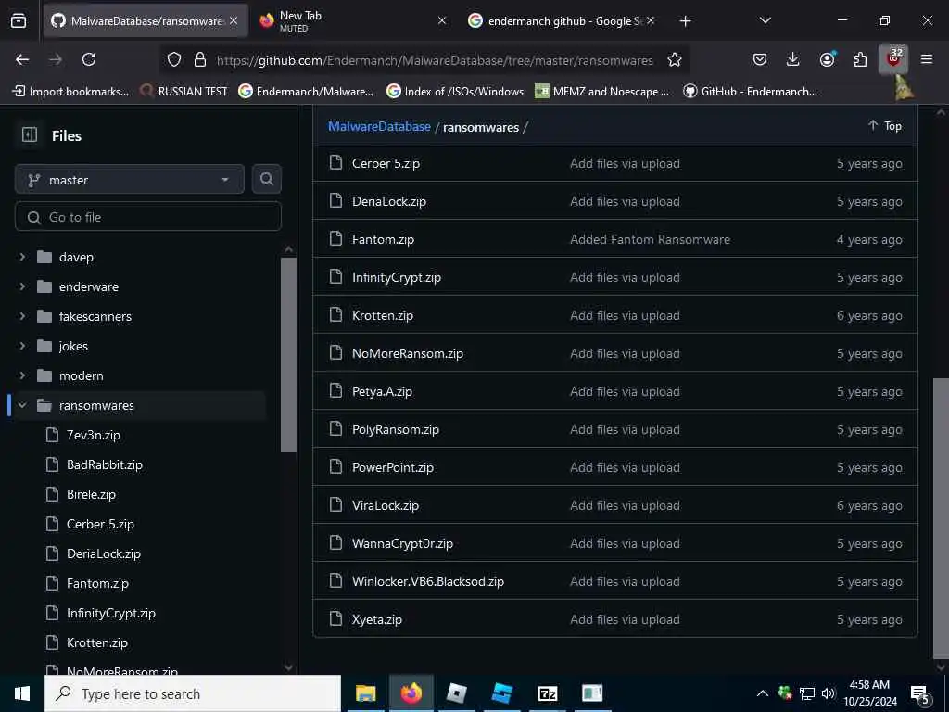Bookmark this page with star icon
The height and width of the screenshot is (712, 949).
675,59
